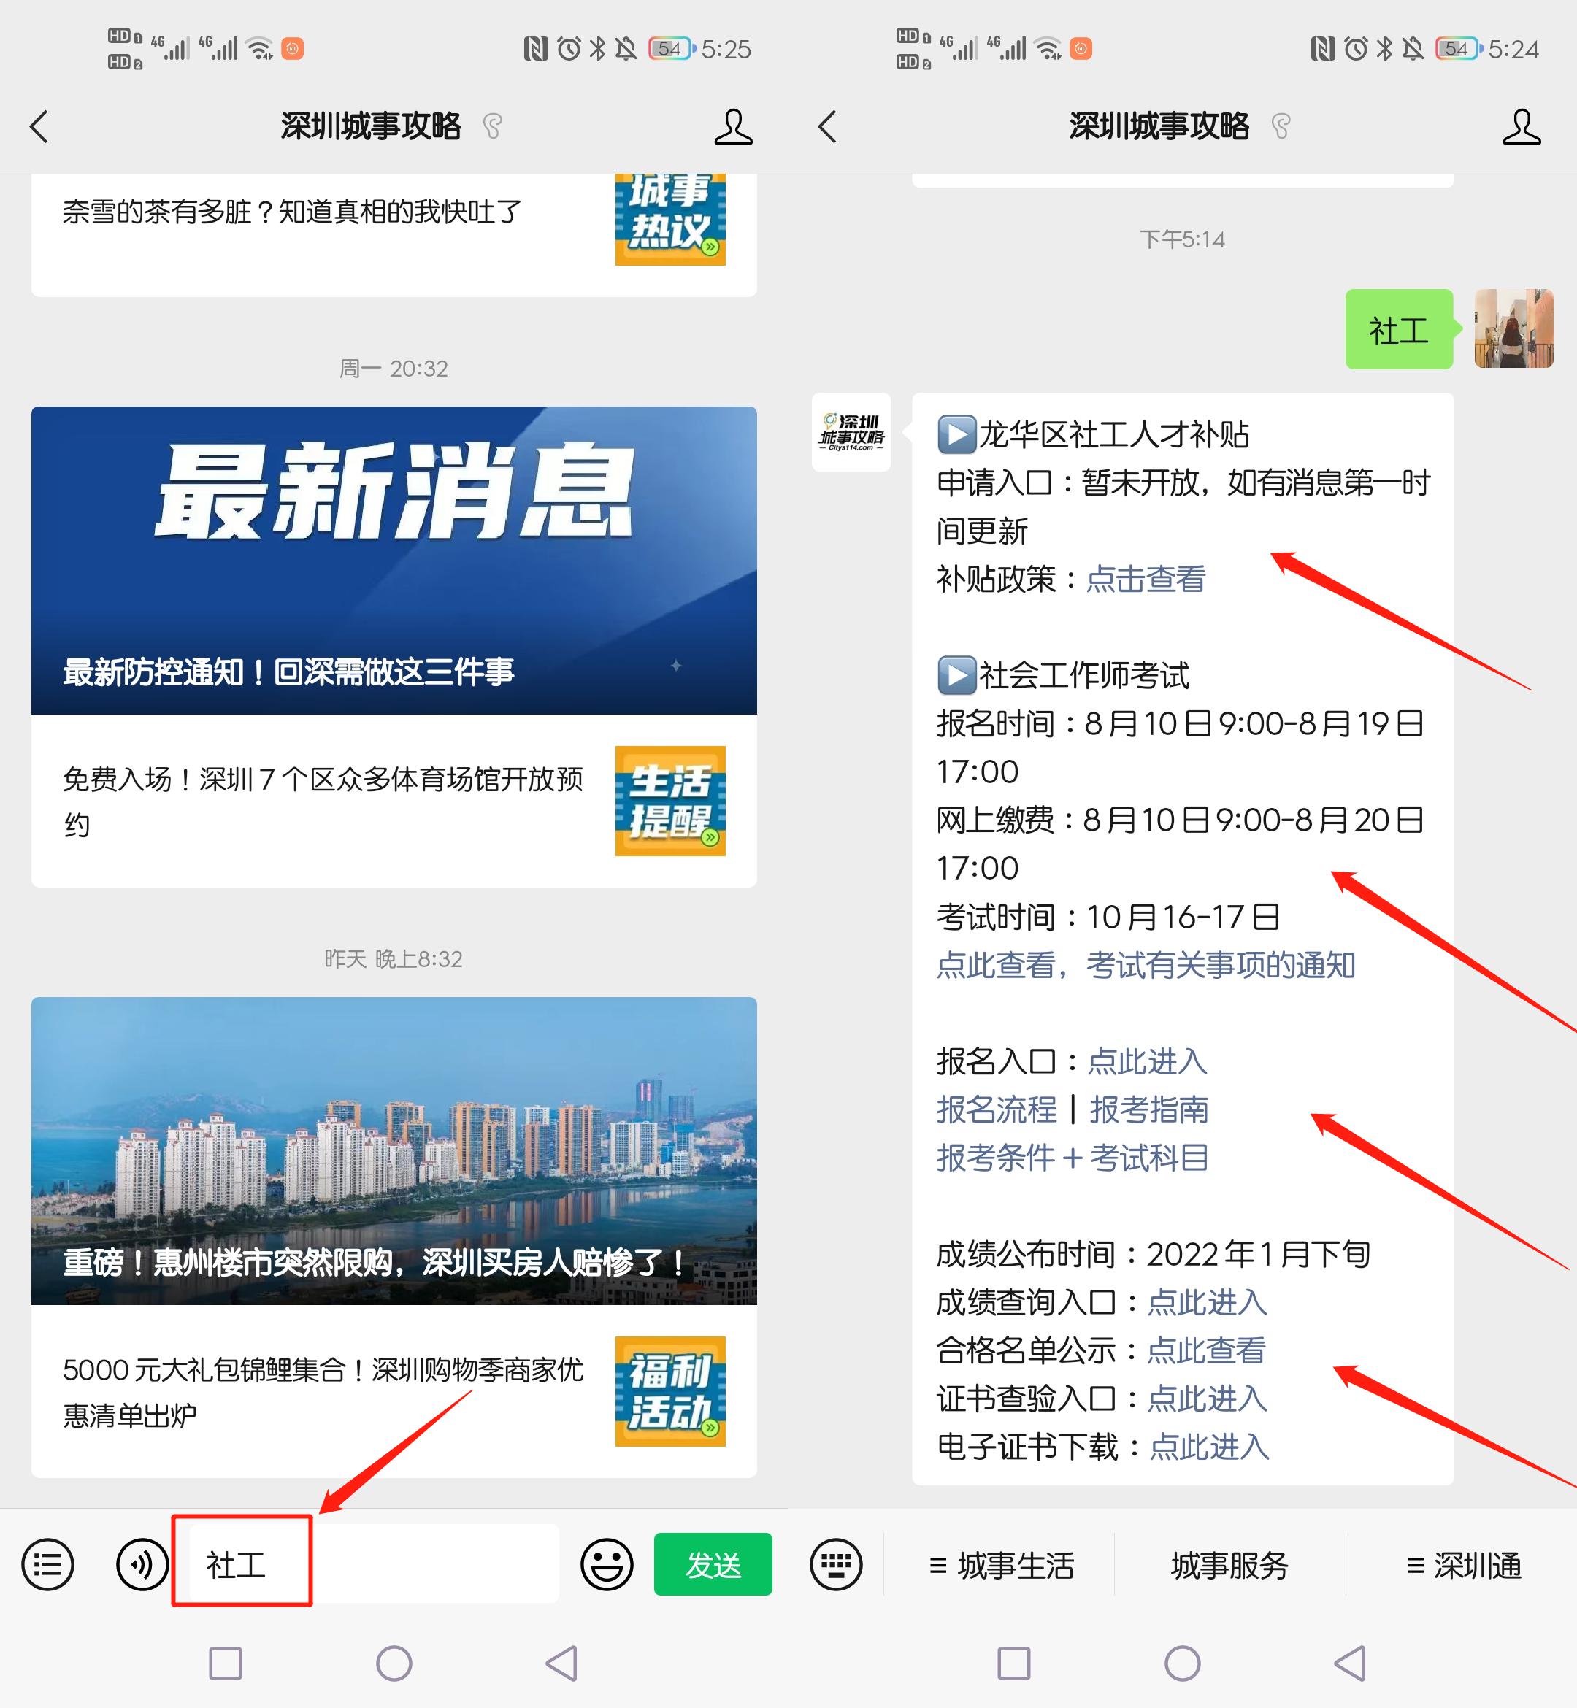Switch to keyboard input on the right screen
The height and width of the screenshot is (1708, 1577).
pyautogui.click(x=836, y=1566)
